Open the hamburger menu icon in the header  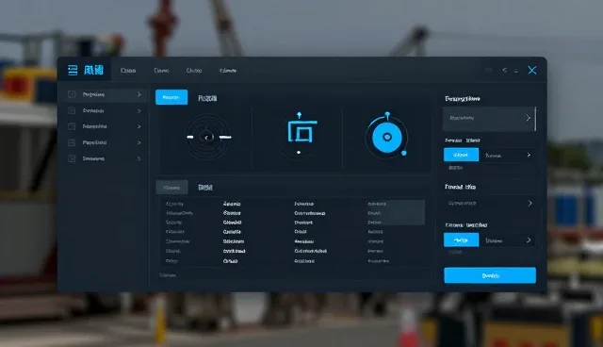point(73,70)
